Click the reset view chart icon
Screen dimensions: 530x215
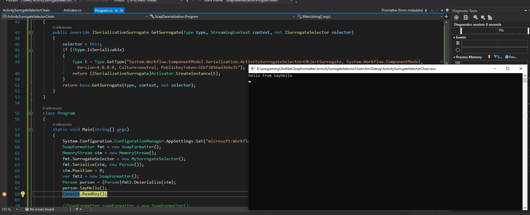[x=490, y=17]
